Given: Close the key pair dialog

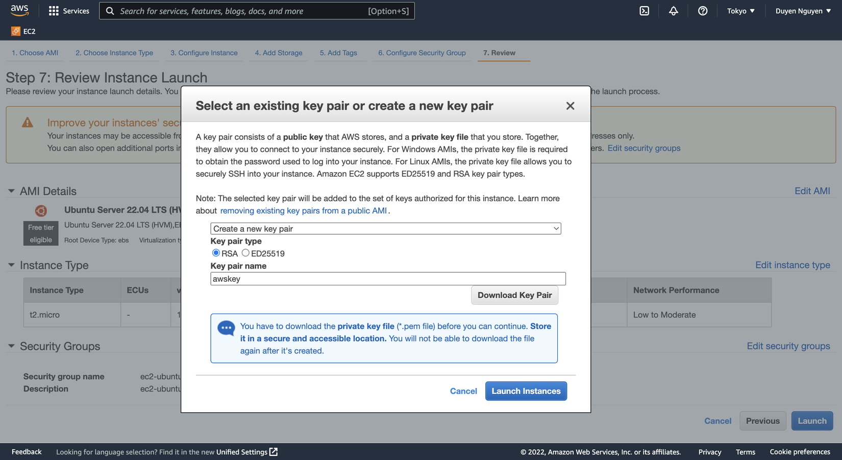Looking at the screenshot, I should [x=570, y=106].
